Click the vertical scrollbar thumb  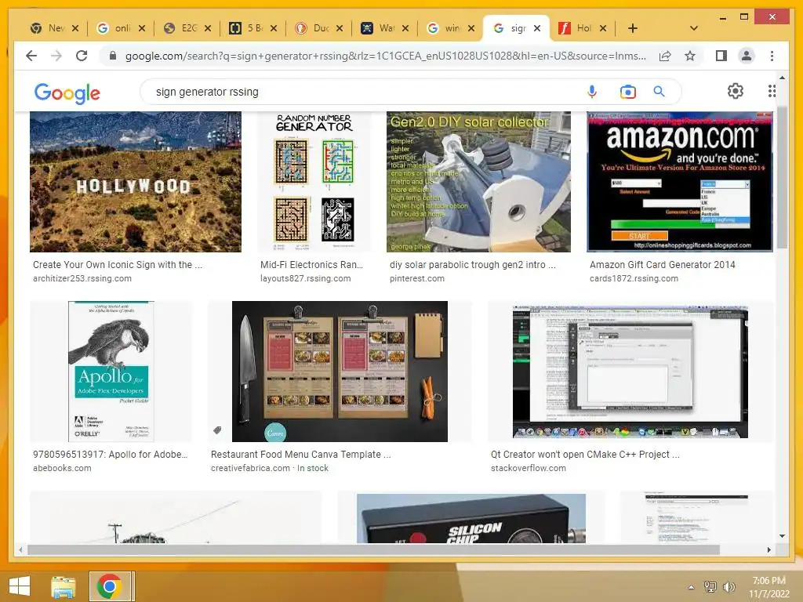(782, 178)
